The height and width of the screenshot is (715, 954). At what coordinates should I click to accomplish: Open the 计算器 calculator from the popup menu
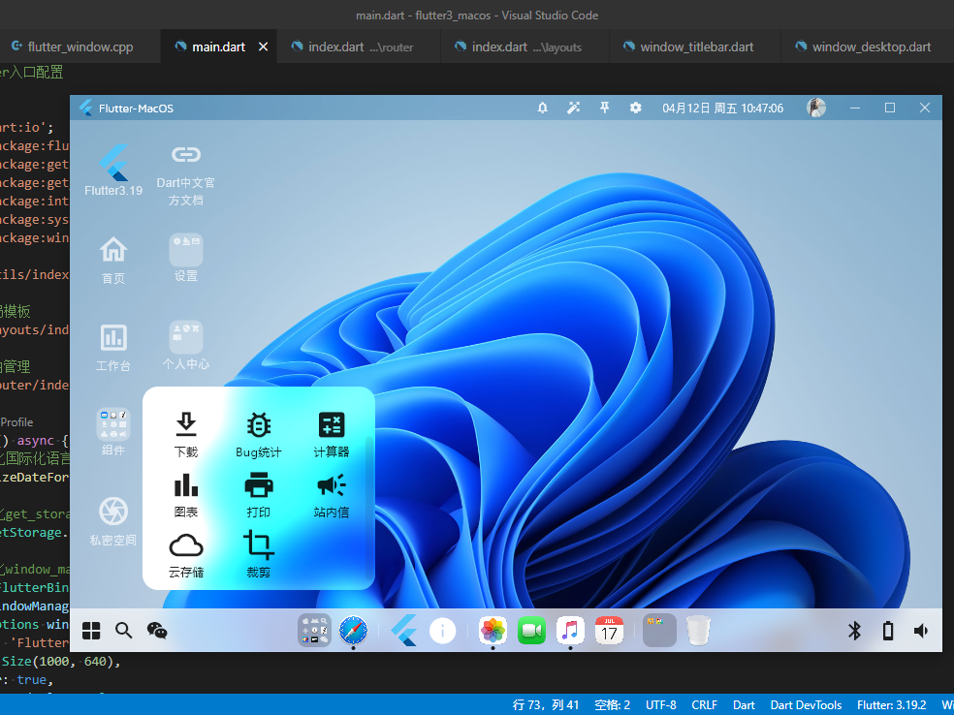[331, 433]
